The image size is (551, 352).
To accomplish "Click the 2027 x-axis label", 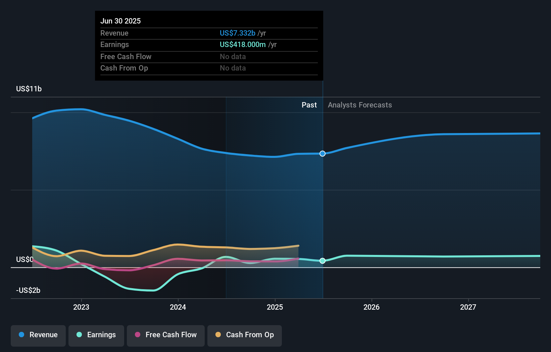I will coord(468,307).
